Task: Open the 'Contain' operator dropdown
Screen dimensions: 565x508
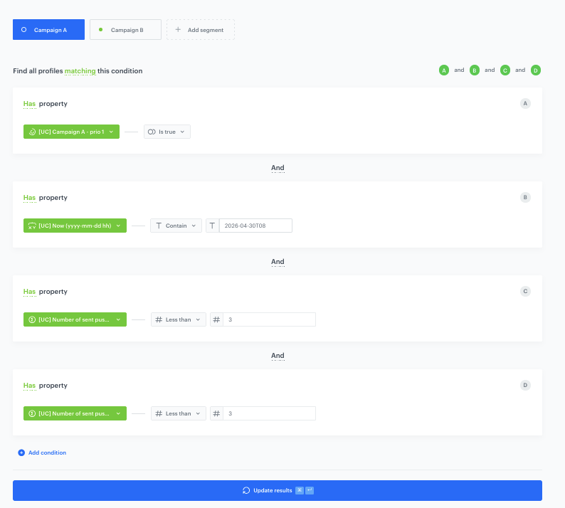Action: pyautogui.click(x=175, y=226)
